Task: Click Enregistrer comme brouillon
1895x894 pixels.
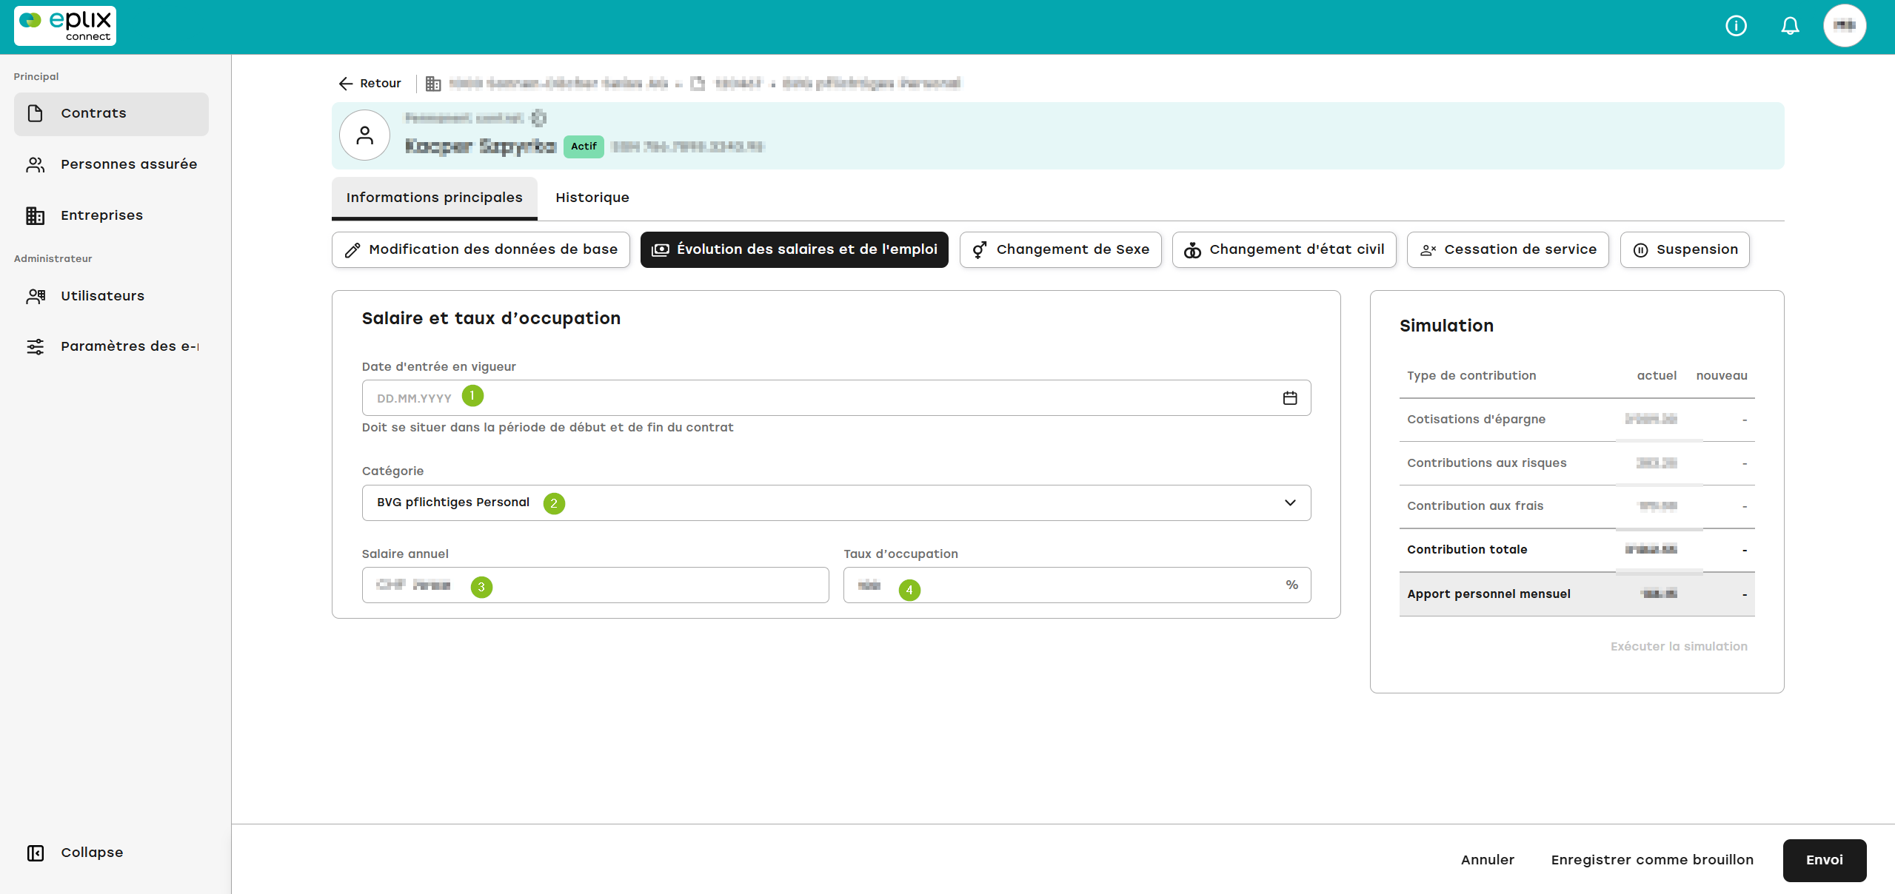Action: [x=1652, y=860]
